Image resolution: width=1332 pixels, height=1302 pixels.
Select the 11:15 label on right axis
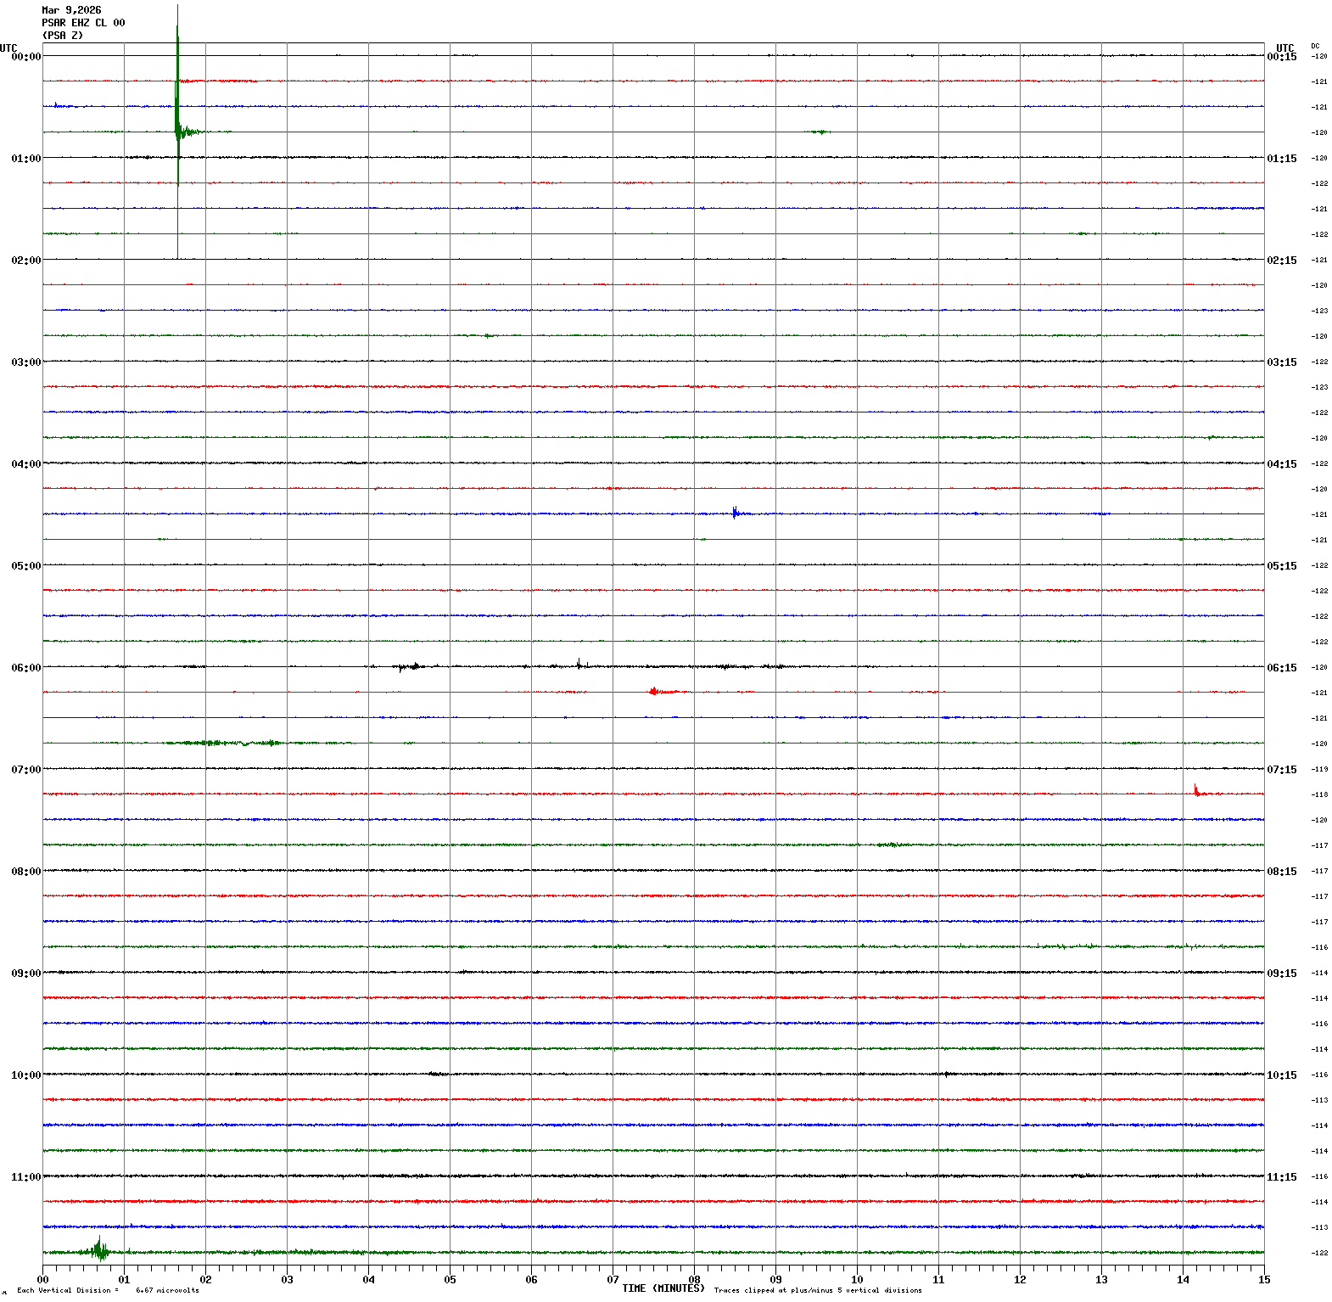[1281, 1177]
